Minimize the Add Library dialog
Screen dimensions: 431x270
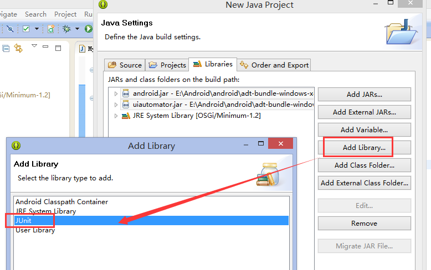(246, 144)
